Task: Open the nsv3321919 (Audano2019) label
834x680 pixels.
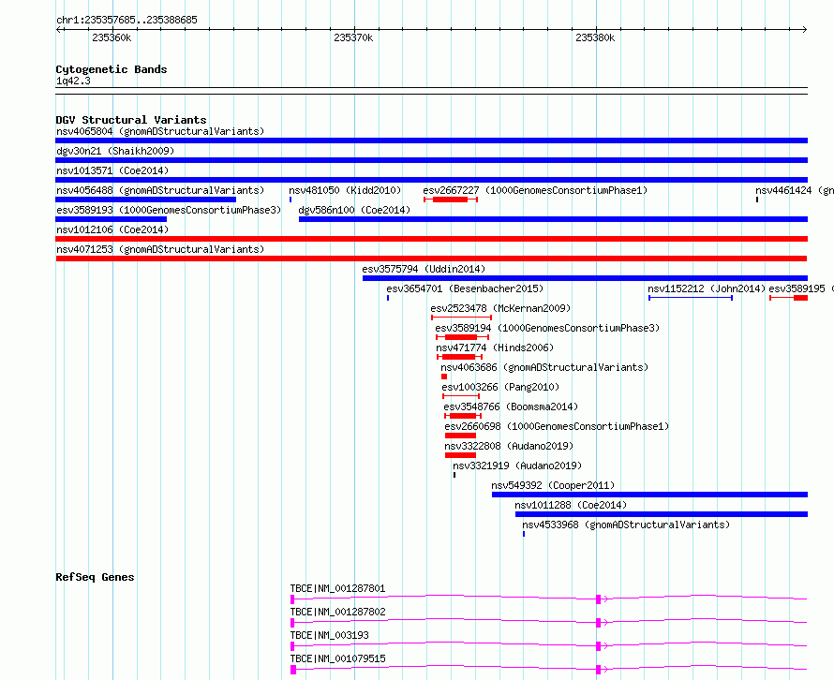Action: pyautogui.click(x=517, y=466)
